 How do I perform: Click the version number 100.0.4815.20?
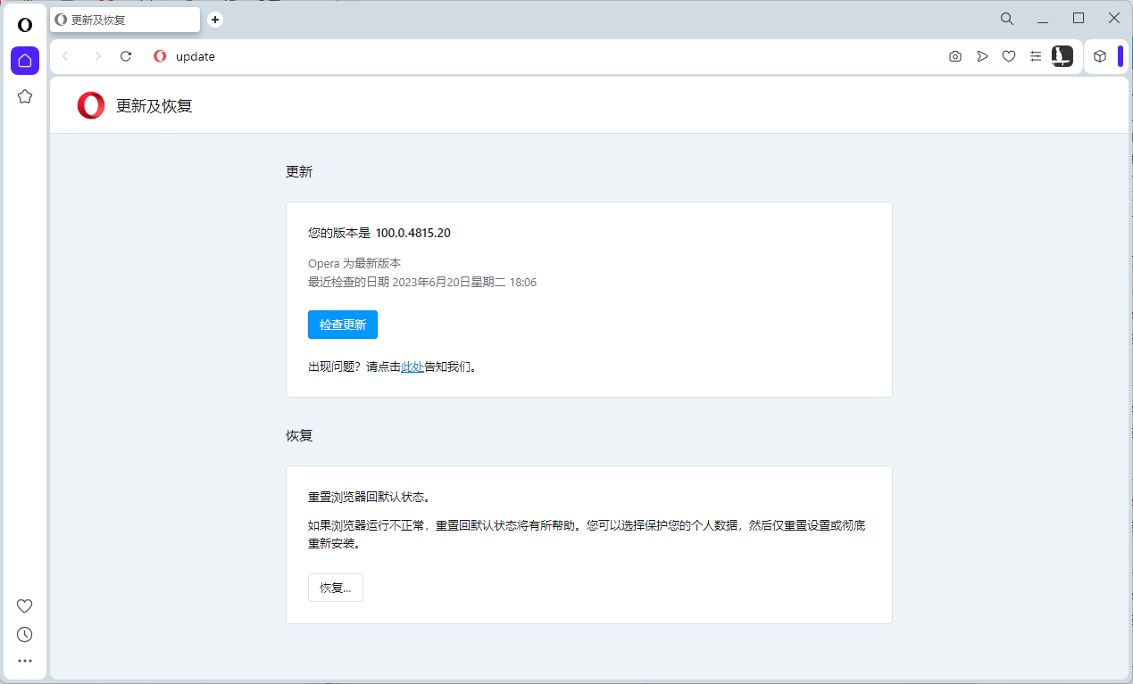412,233
